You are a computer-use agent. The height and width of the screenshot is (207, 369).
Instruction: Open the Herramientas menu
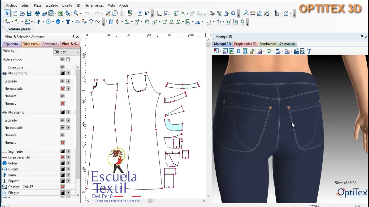click(94, 5)
